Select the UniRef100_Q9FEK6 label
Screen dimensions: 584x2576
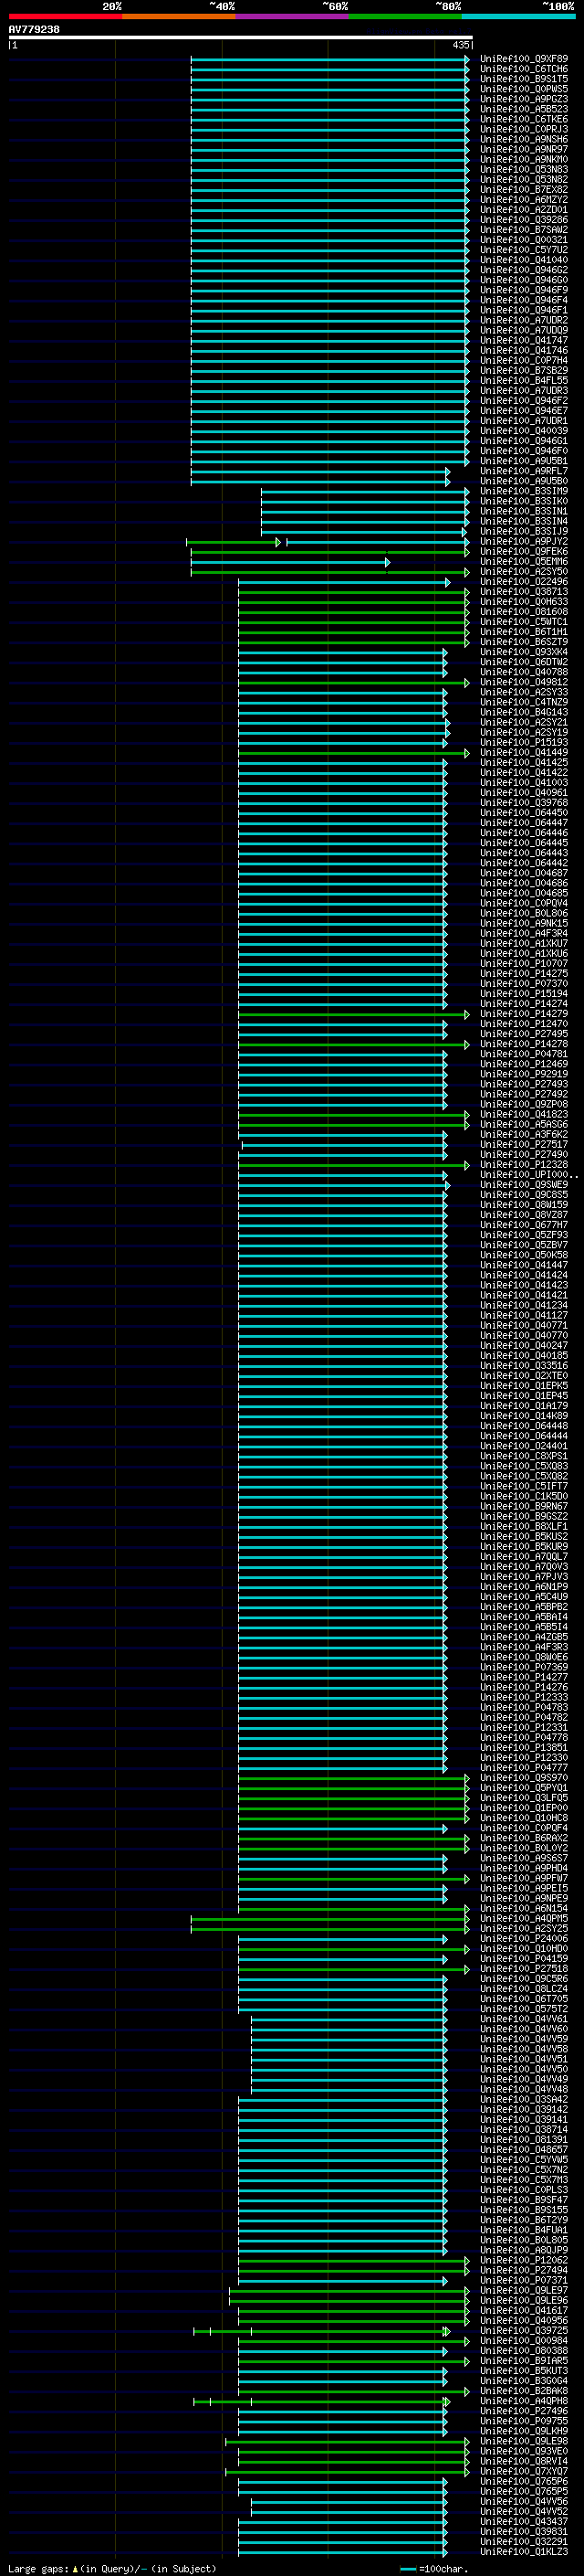click(x=523, y=552)
